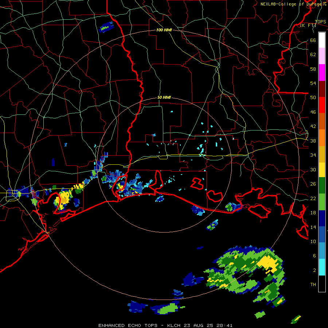
Task: Click the '54' legend value
Action: 313,83
